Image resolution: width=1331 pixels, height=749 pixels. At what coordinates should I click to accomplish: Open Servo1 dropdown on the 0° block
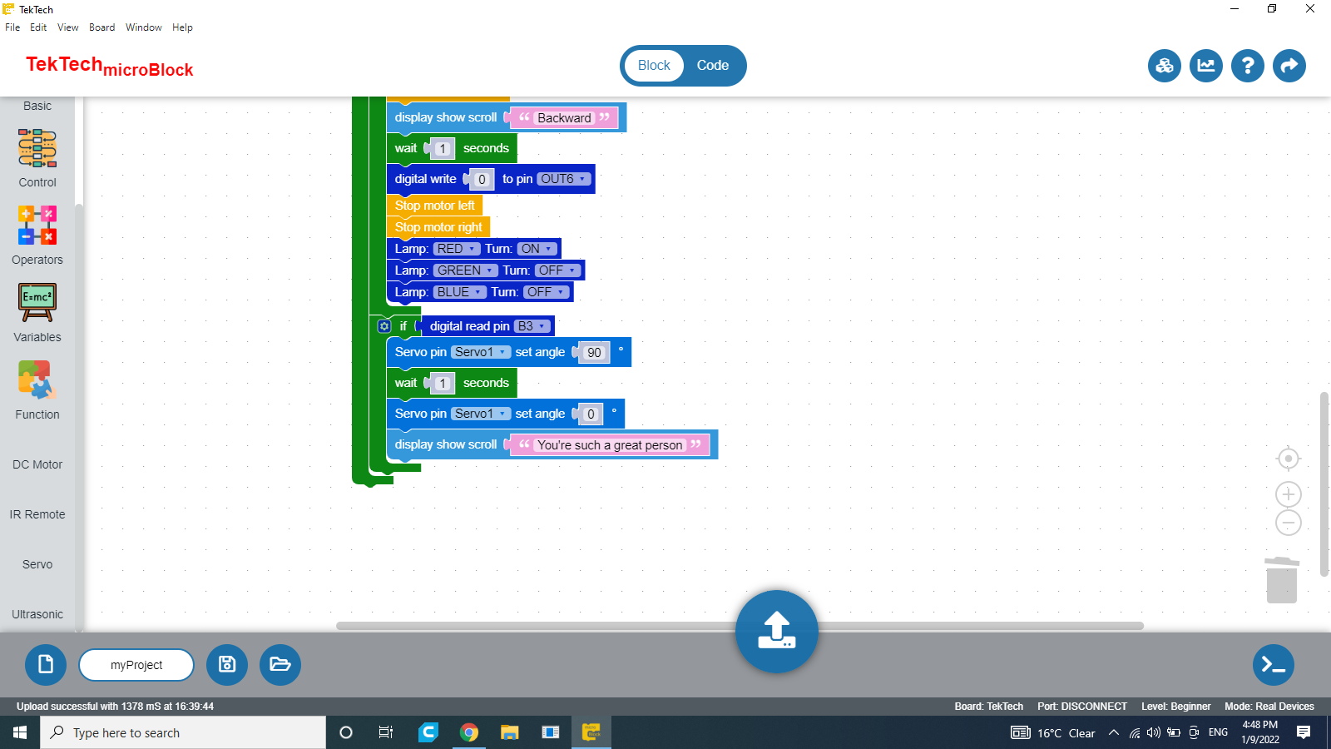tap(480, 414)
